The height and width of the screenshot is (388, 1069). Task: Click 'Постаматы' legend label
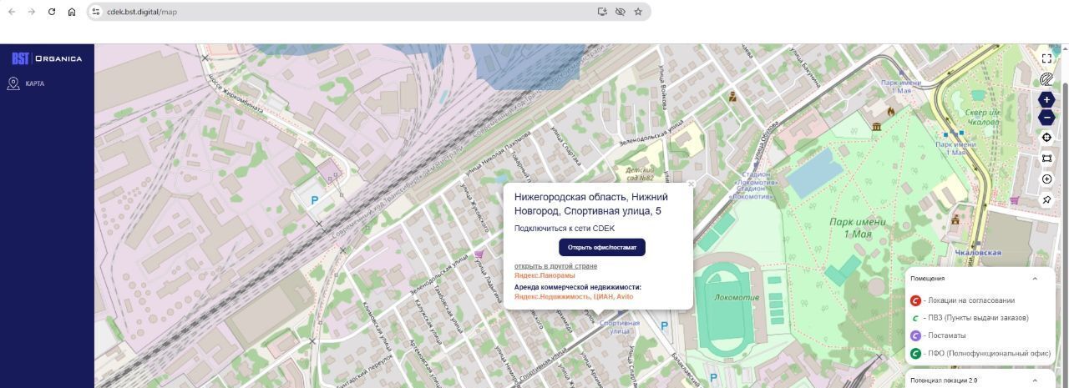(x=945, y=335)
